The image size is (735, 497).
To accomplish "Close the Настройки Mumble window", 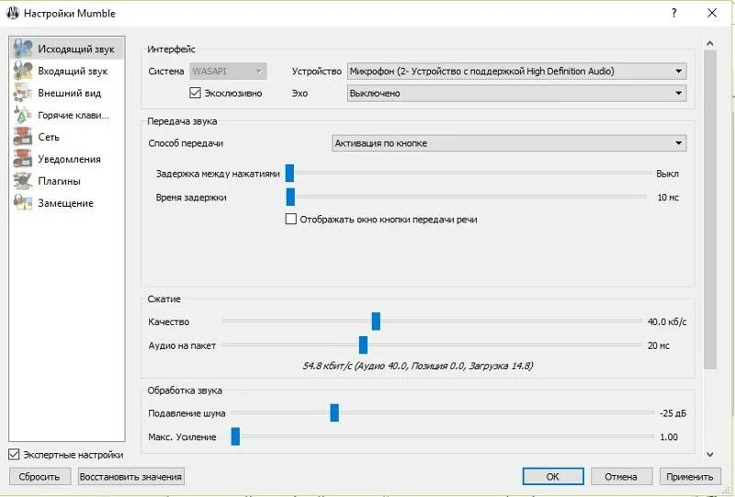I will click(712, 13).
